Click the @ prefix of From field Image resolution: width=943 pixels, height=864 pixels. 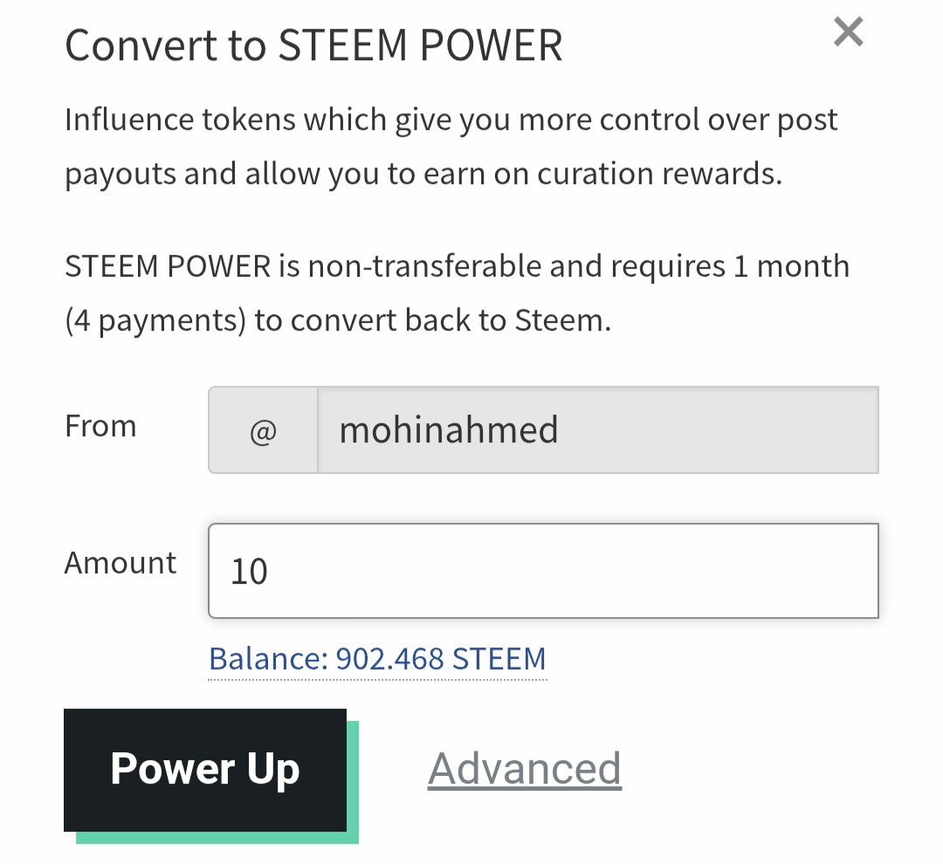(263, 430)
